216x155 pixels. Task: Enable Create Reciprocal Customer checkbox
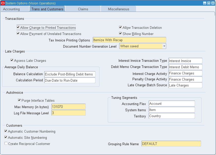[x=6, y=143]
